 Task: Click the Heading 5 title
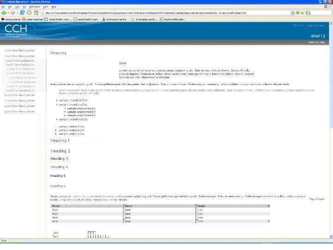[58, 175]
